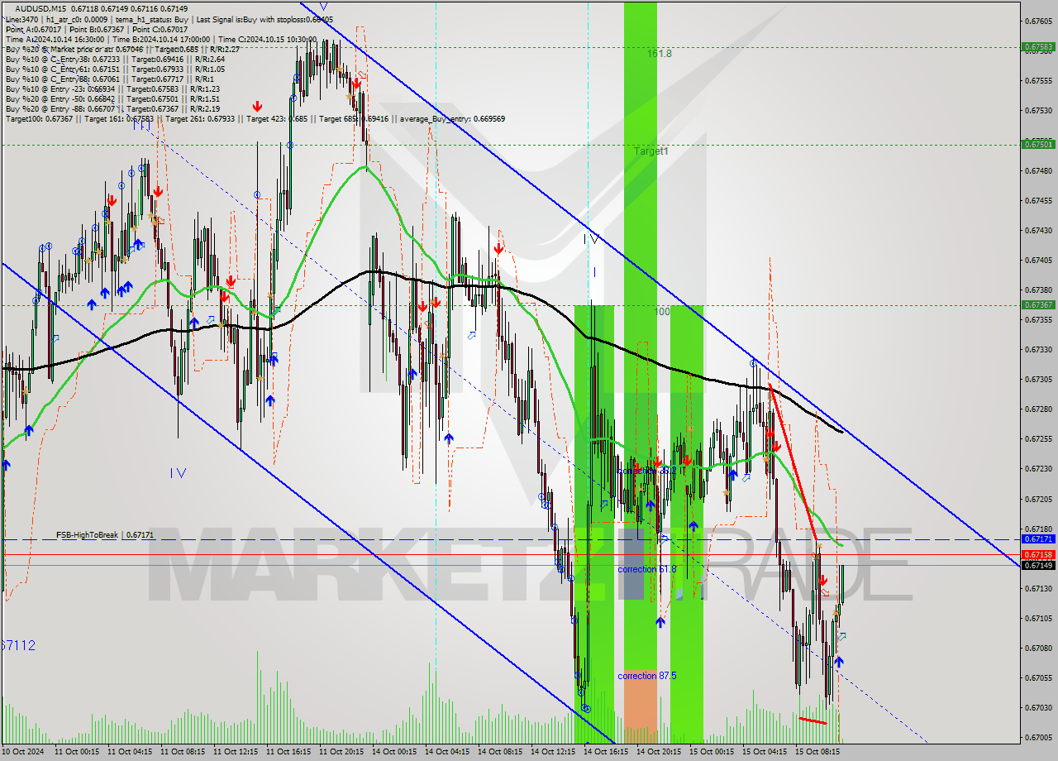The height and width of the screenshot is (761, 1058).
Task: Select the thick red downward trend line
Action: (x=793, y=462)
